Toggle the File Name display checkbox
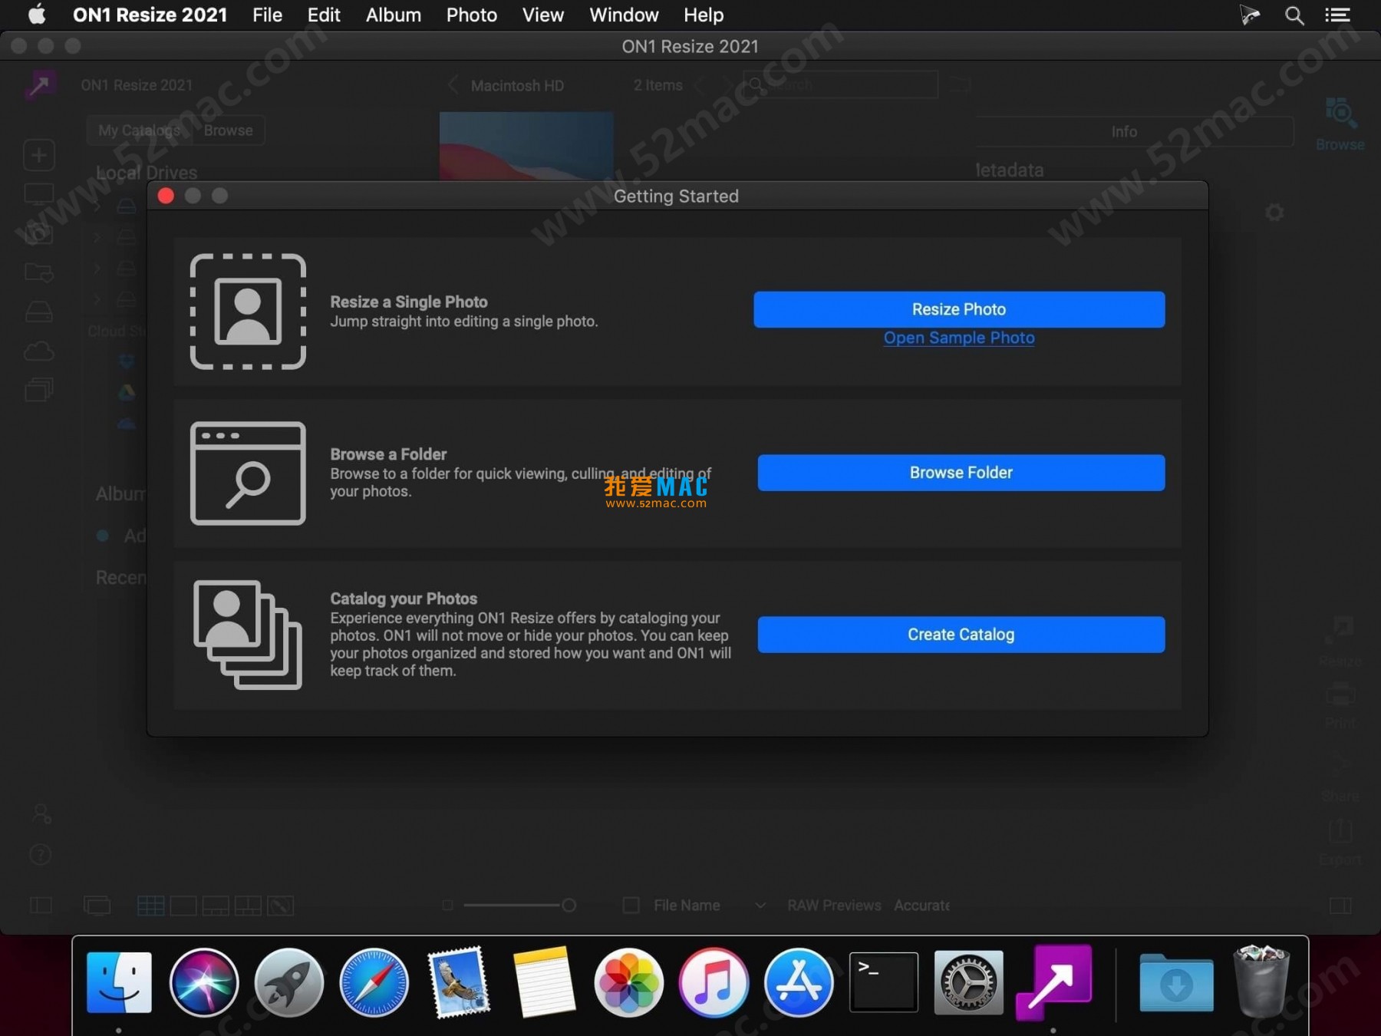 (631, 906)
